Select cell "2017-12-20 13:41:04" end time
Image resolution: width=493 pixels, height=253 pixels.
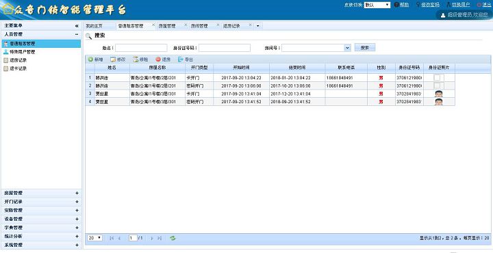[297, 94]
